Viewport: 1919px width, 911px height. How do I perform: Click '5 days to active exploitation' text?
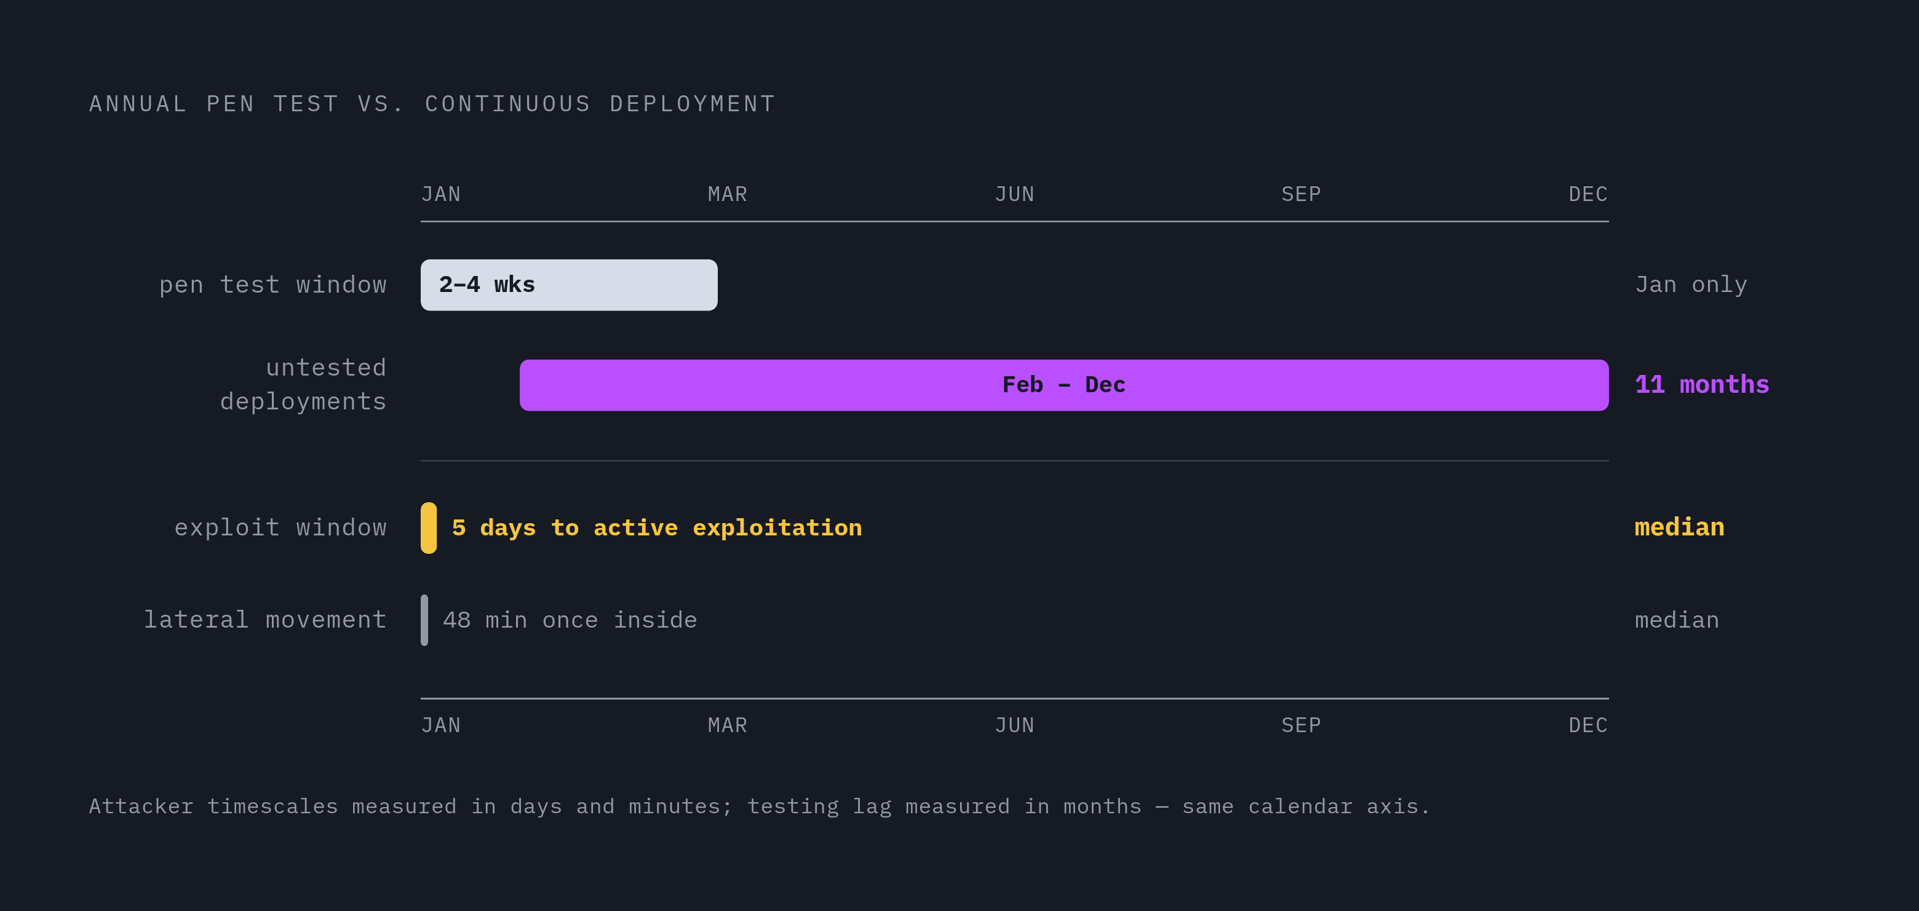(x=657, y=527)
